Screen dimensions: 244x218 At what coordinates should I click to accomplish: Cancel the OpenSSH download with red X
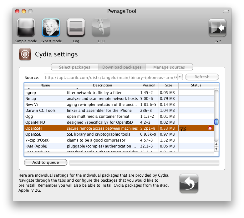pos(210,128)
